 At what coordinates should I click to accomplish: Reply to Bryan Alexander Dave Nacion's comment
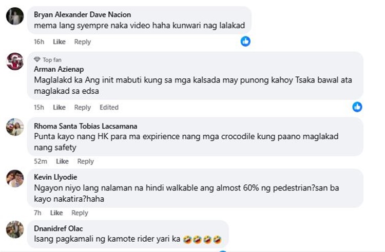pyautogui.click(x=82, y=41)
